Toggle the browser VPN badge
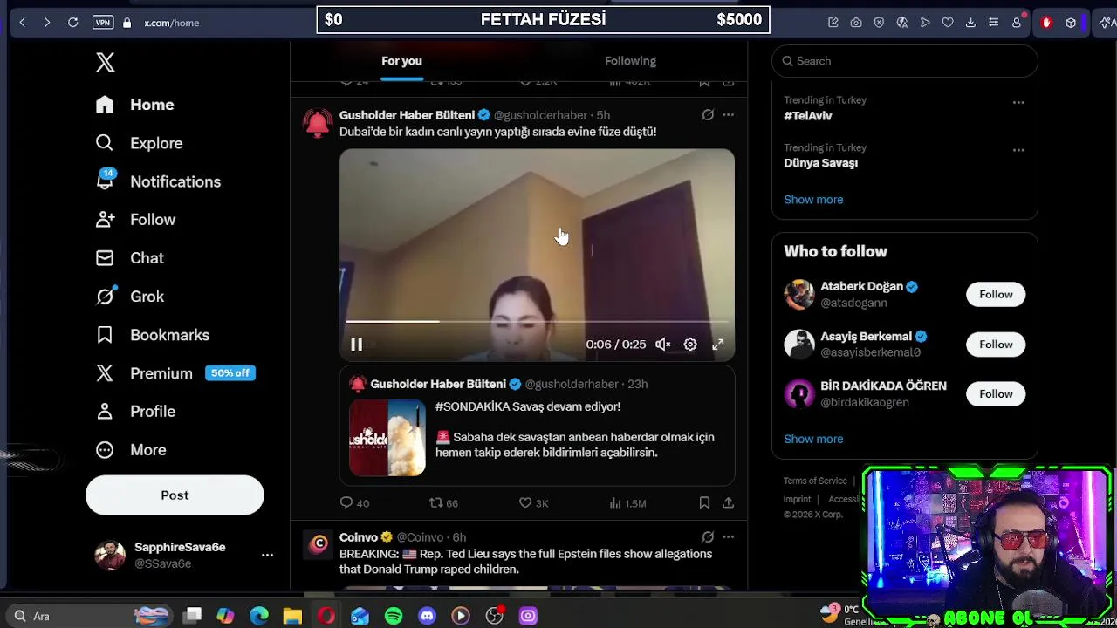The height and width of the screenshot is (628, 1117). coord(103,23)
